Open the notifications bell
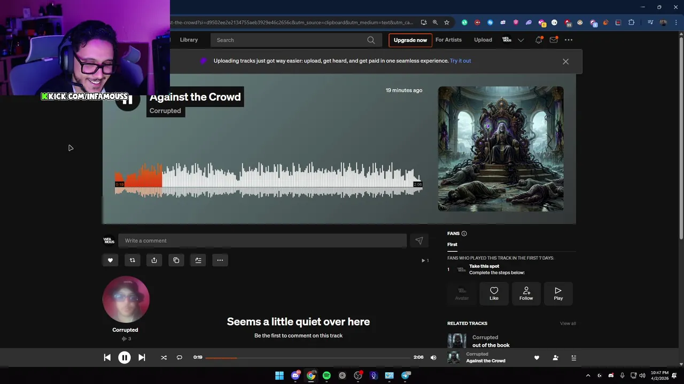The height and width of the screenshot is (384, 684). [539, 40]
